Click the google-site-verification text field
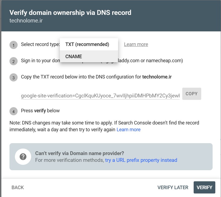The image size is (221, 197). click(x=100, y=95)
